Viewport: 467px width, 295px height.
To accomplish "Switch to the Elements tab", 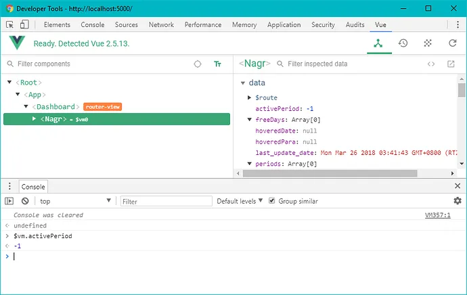I will 57,25.
